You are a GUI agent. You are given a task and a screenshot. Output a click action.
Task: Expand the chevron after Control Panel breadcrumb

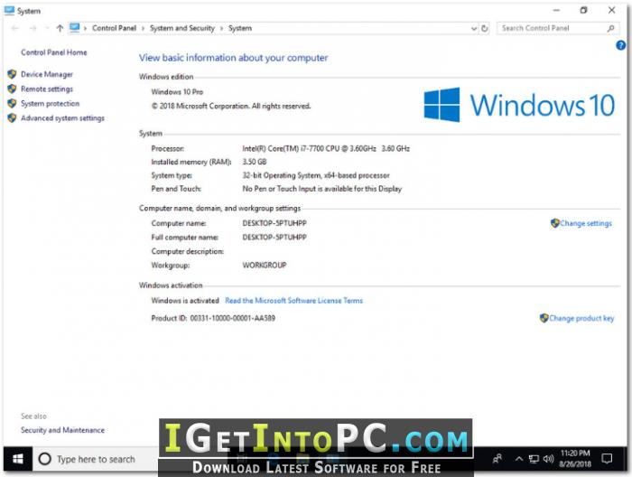click(143, 28)
